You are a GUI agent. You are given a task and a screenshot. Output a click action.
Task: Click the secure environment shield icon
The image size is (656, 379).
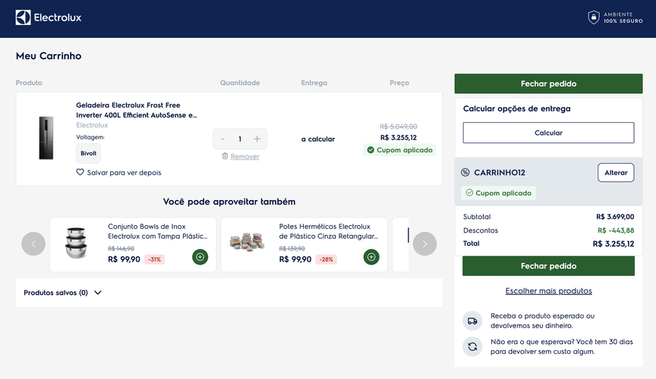[593, 17]
